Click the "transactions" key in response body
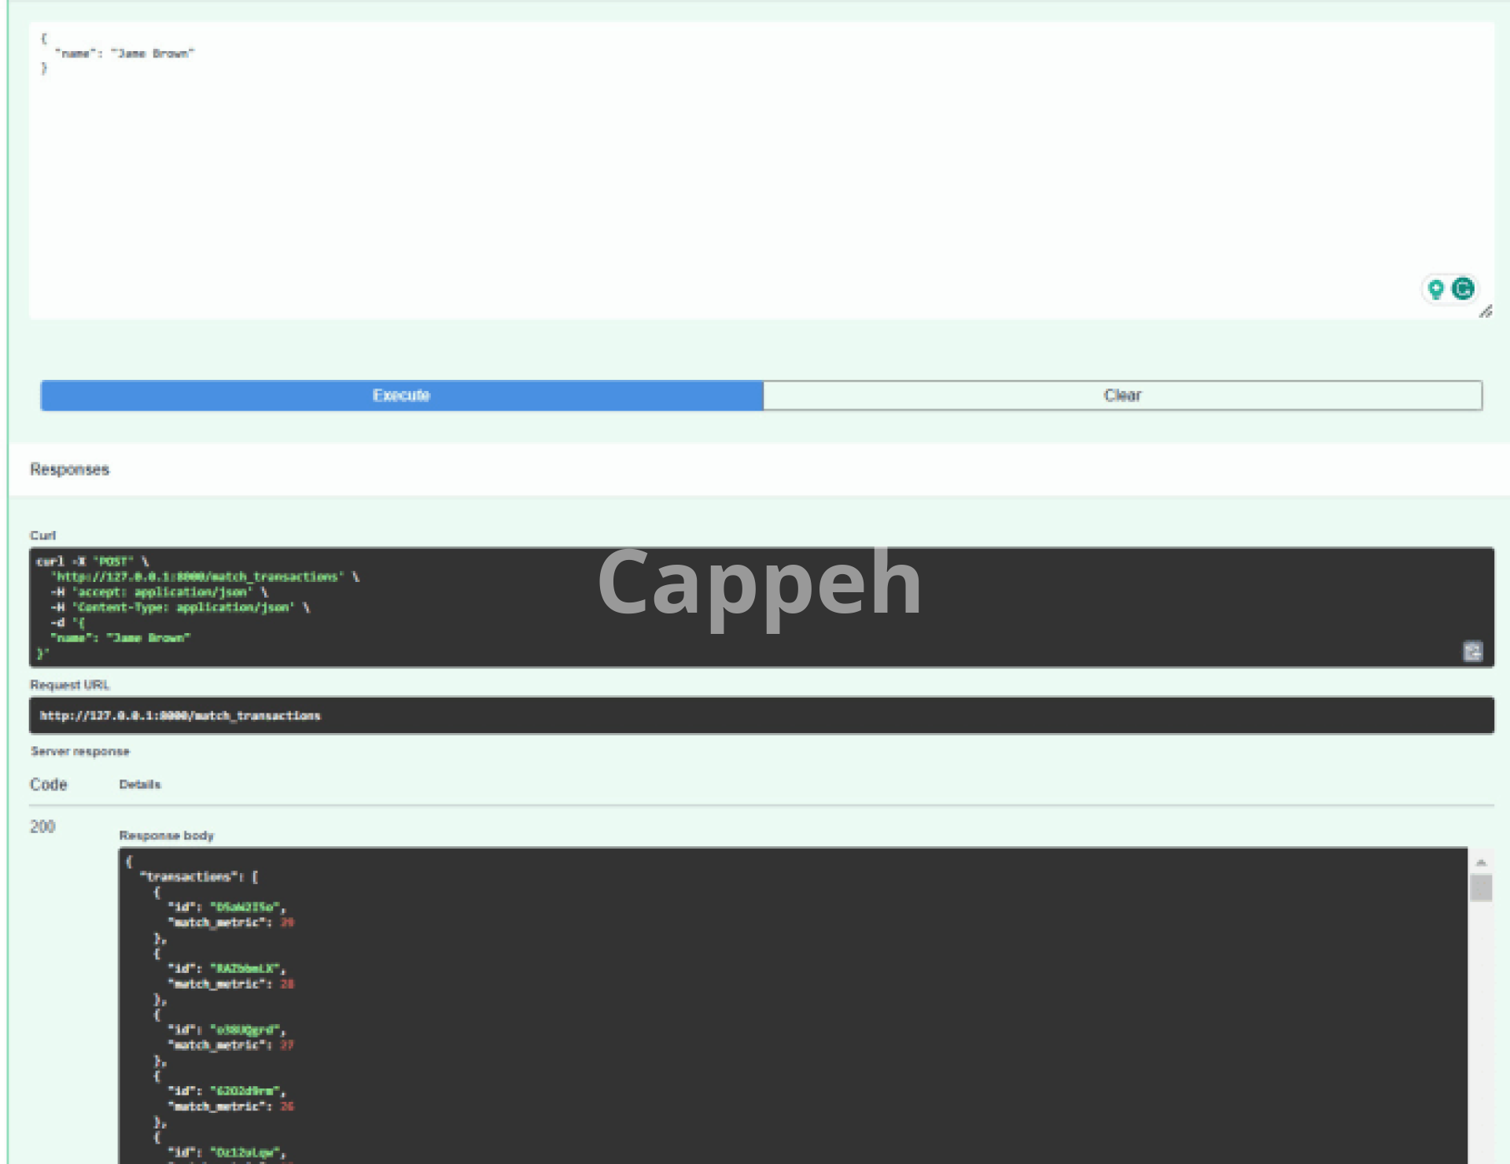 pos(189,877)
